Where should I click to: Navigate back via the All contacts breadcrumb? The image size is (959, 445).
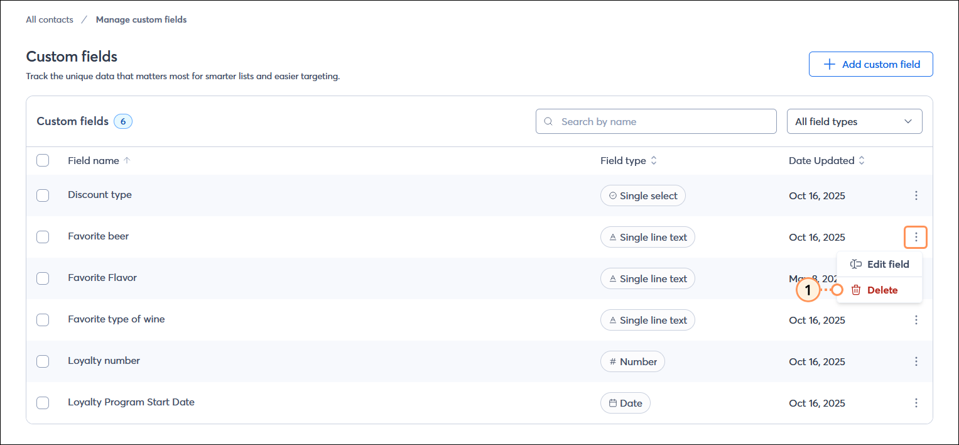[x=49, y=19]
